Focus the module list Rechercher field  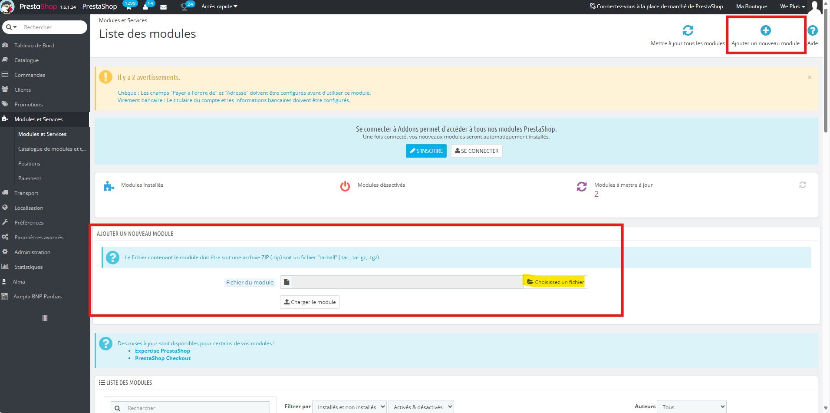click(x=197, y=408)
